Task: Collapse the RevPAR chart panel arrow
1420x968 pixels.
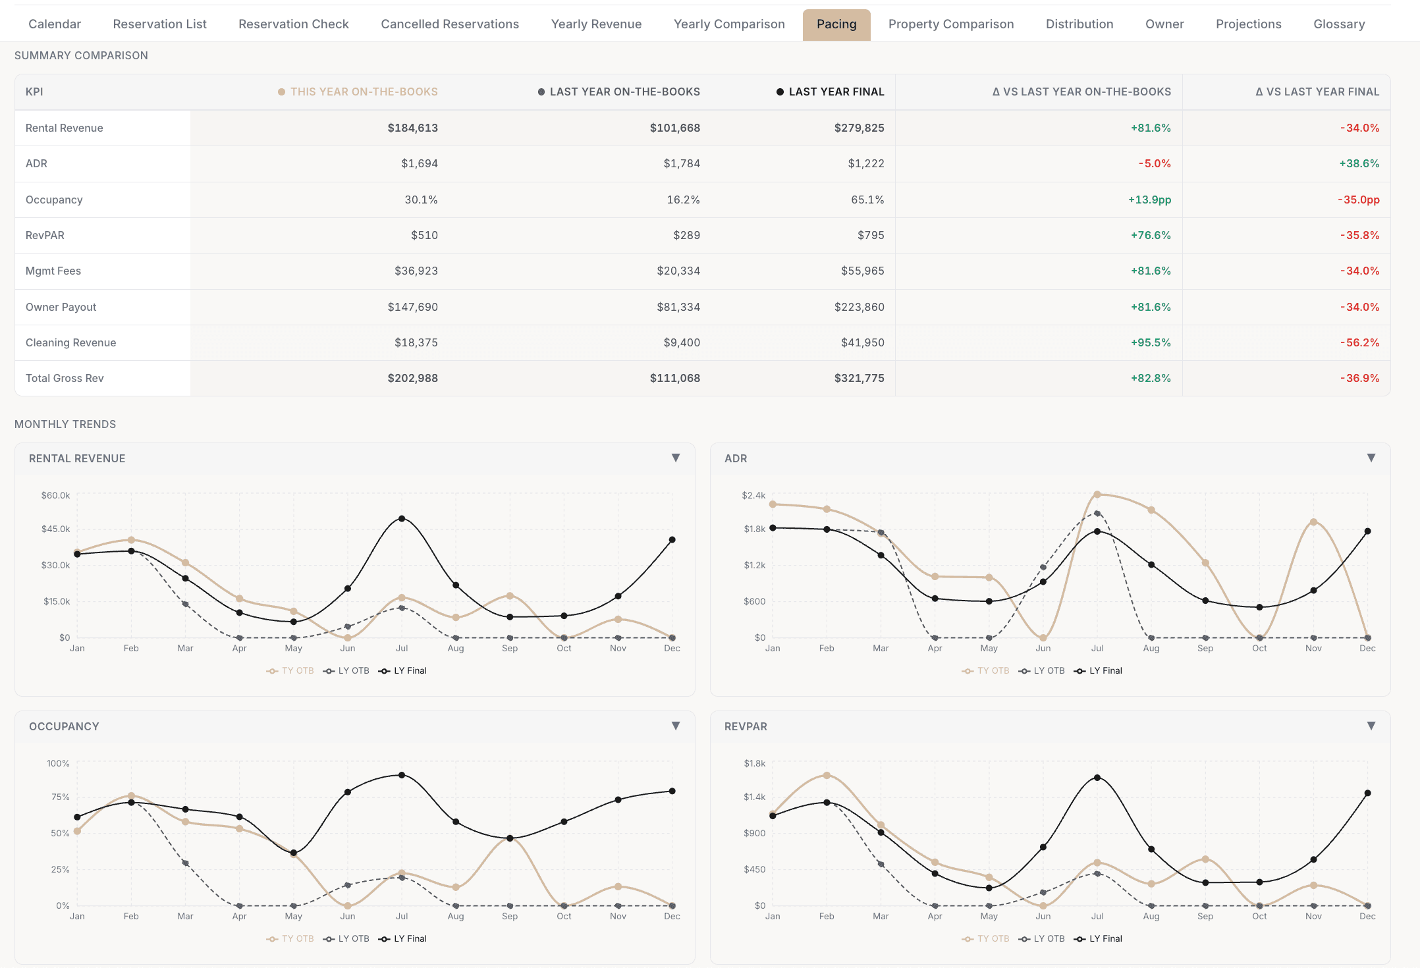Action: tap(1371, 726)
